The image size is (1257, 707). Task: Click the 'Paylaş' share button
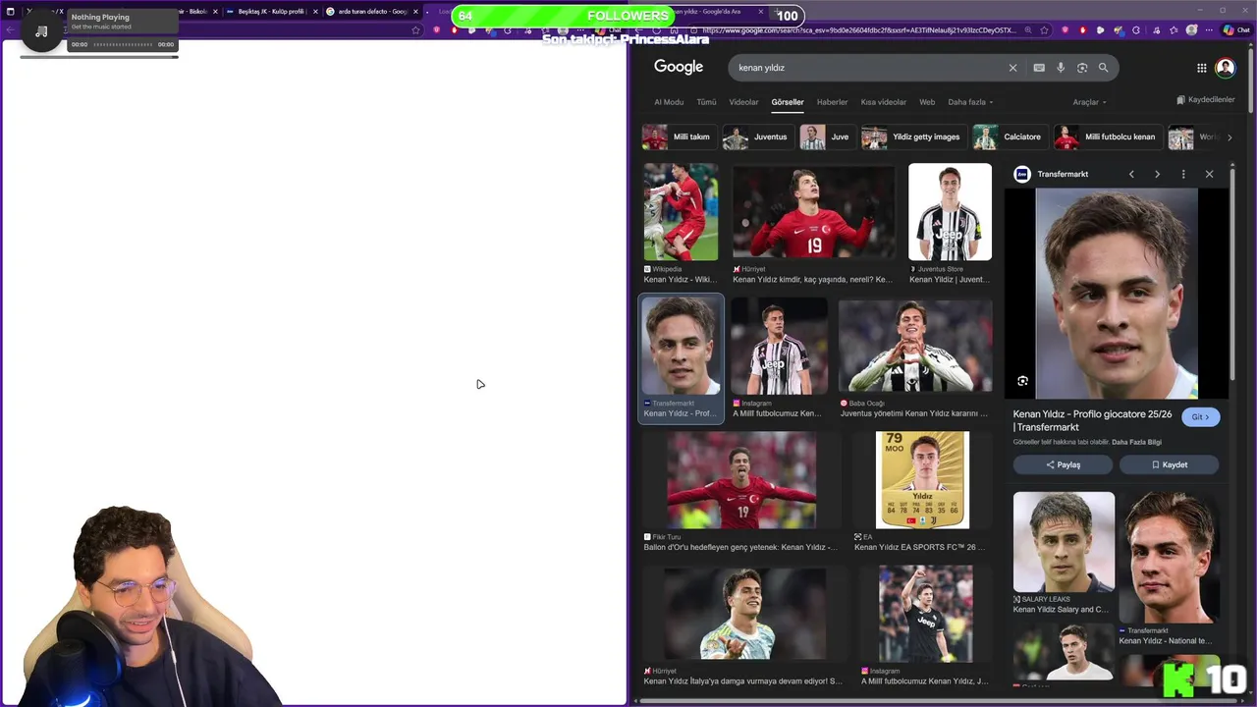pyautogui.click(x=1063, y=464)
